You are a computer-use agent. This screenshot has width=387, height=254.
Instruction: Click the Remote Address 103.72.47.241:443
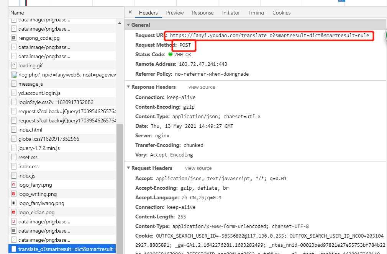tap(203, 64)
